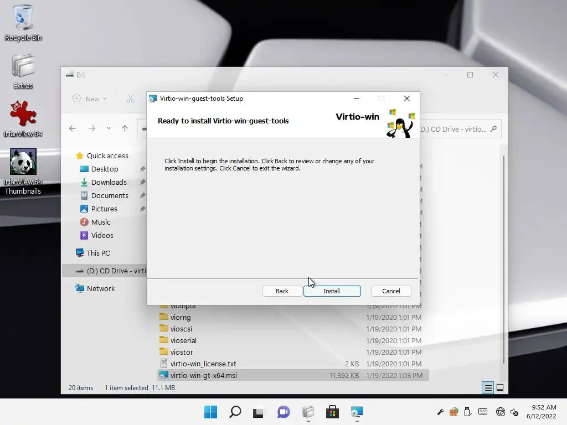
Task: Expand recent locations dropdown in Explorer
Action: coord(109,128)
